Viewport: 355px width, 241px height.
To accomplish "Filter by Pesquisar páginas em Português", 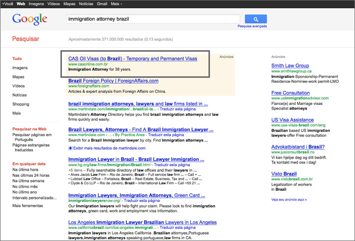I will (x=32, y=137).
